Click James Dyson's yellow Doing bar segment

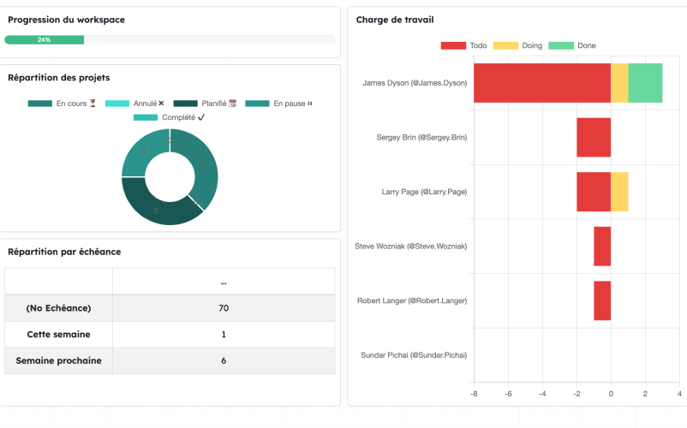[x=619, y=83]
